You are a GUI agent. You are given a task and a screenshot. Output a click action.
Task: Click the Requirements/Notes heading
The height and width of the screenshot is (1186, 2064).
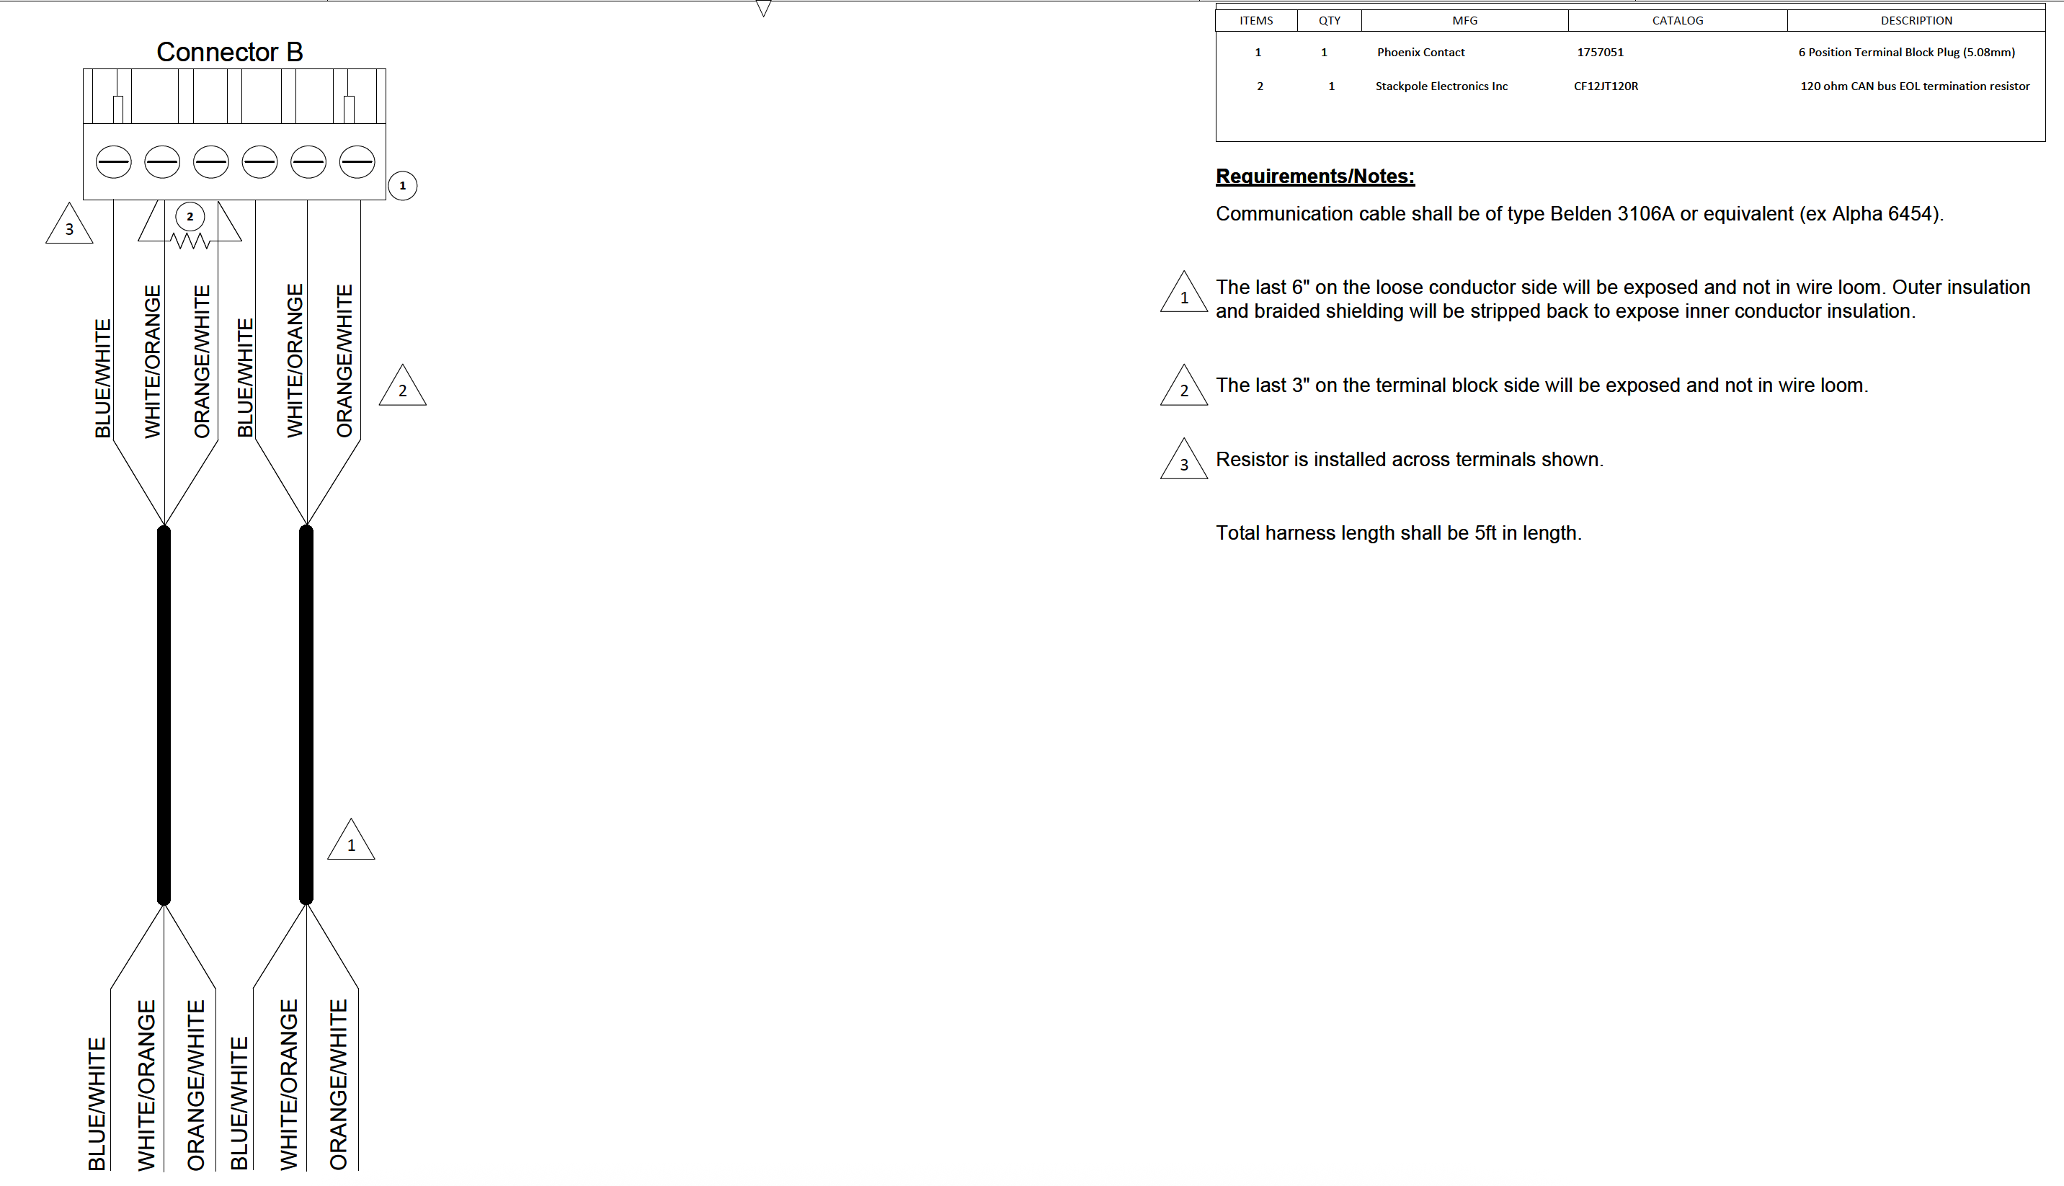coord(1315,176)
